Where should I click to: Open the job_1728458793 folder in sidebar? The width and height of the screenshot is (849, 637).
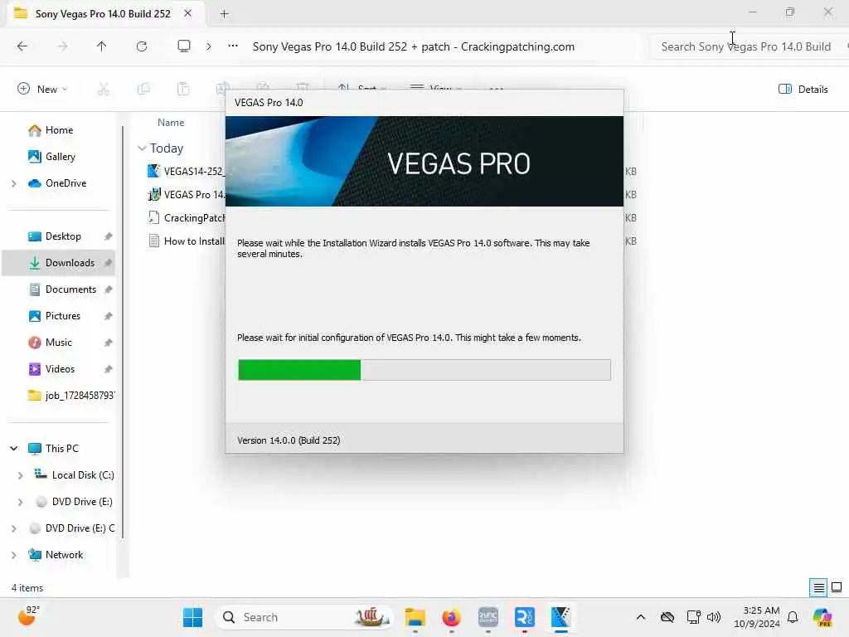(x=70, y=396)
